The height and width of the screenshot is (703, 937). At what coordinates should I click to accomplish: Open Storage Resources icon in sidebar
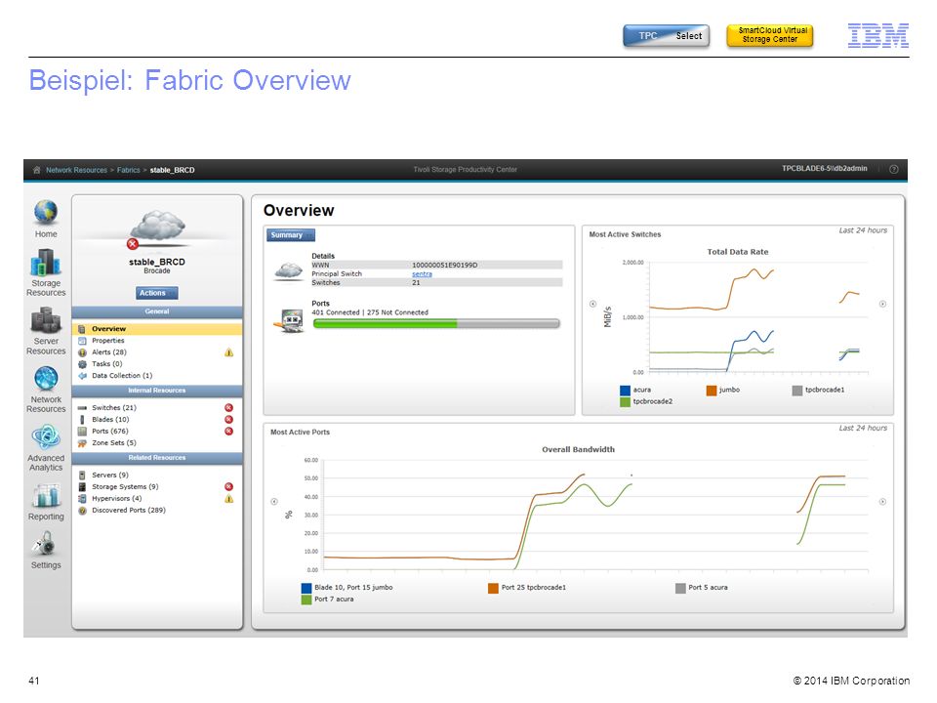(46, 263)
